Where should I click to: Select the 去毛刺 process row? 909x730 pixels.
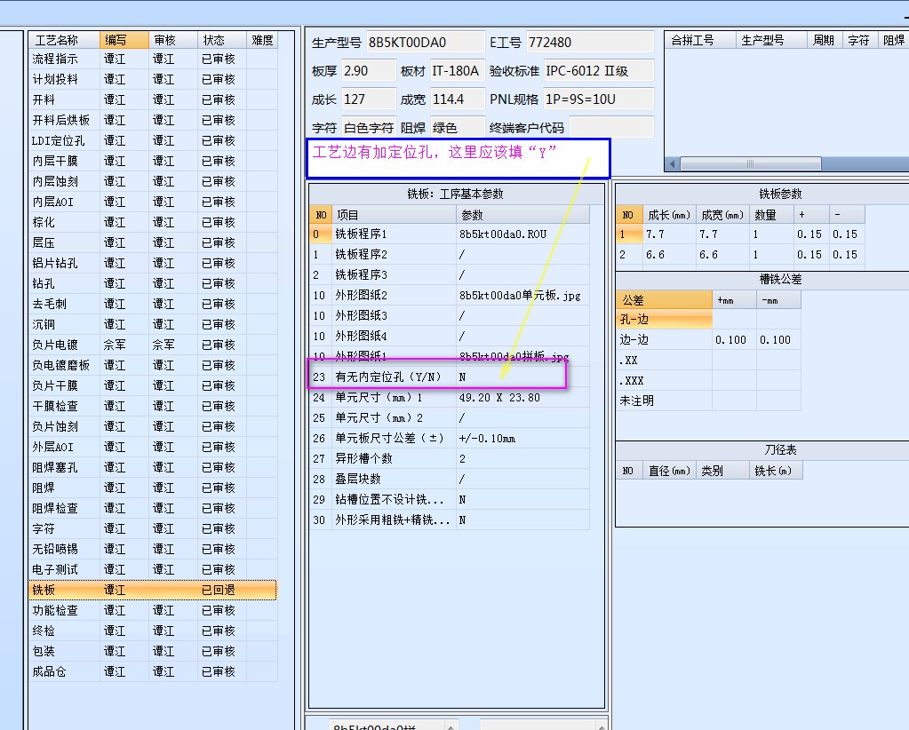[x=153, y=304]
